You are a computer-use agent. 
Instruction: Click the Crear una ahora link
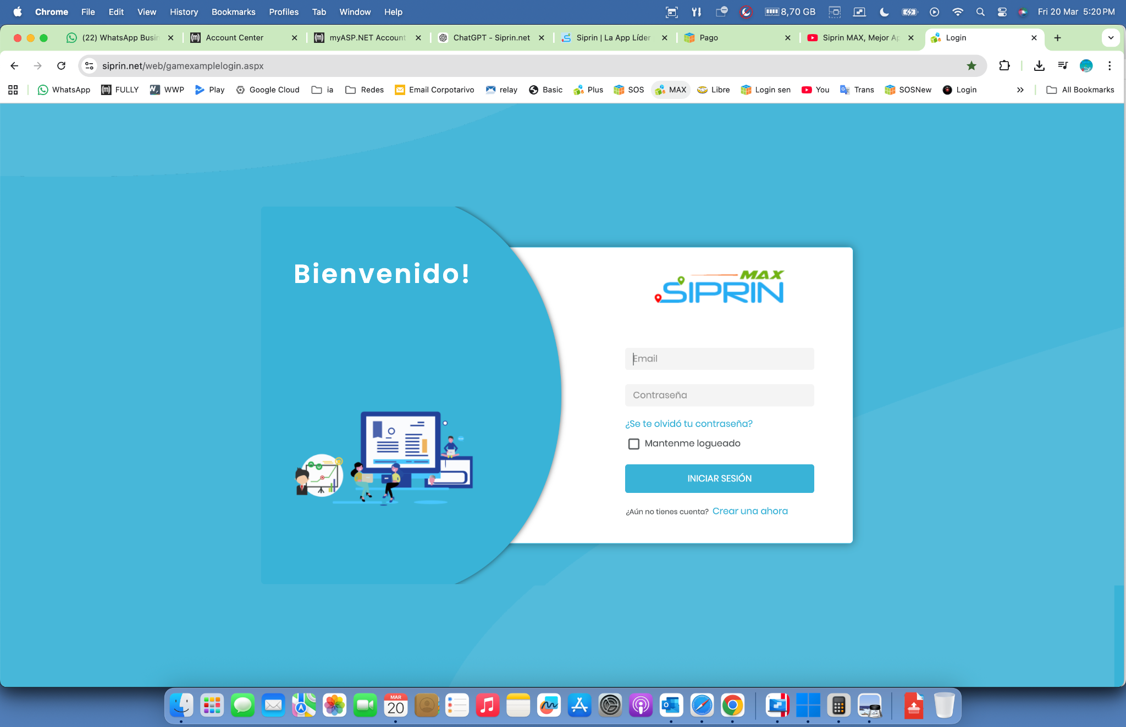[750, 511]
